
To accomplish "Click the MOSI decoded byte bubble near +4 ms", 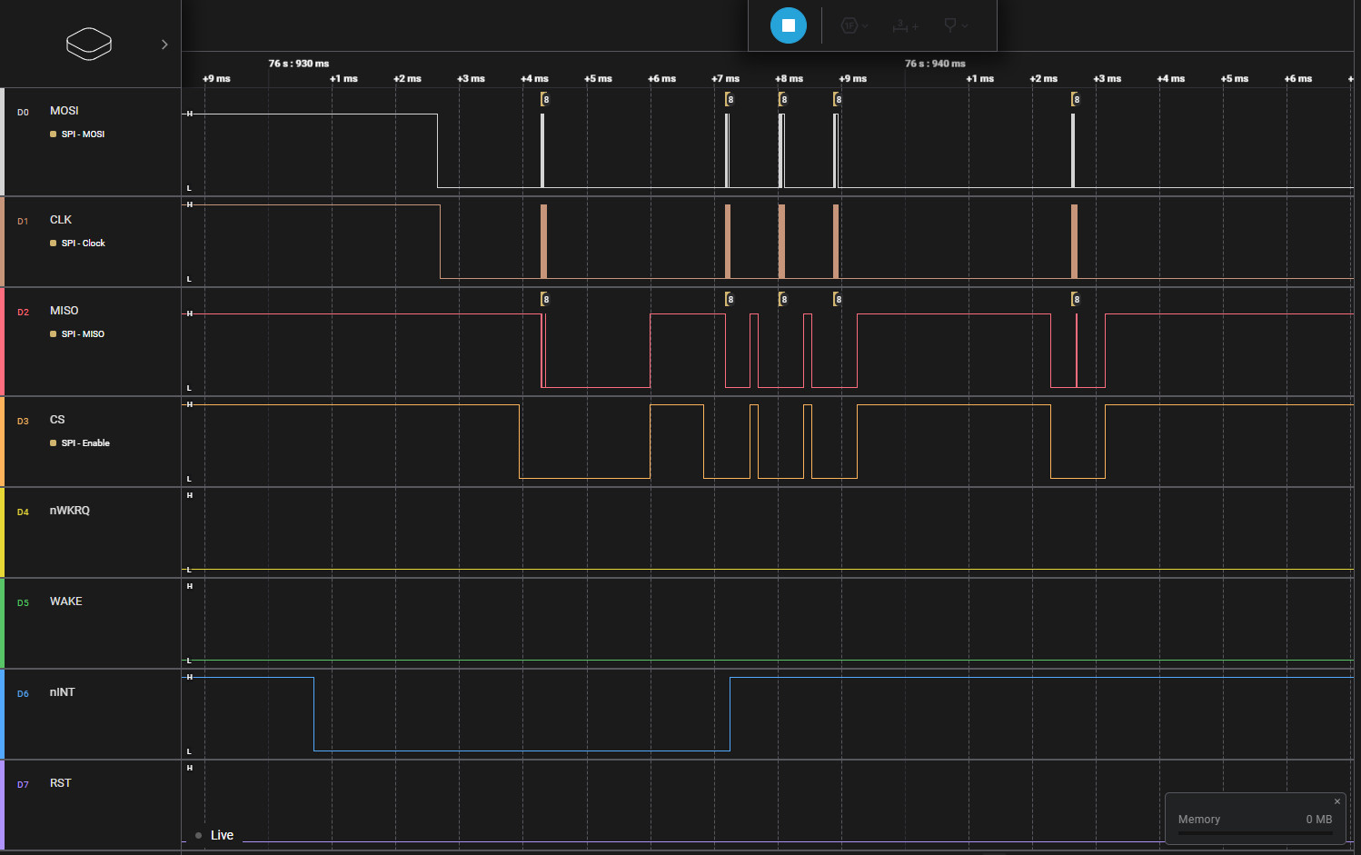I will click(x=545, y=99).
